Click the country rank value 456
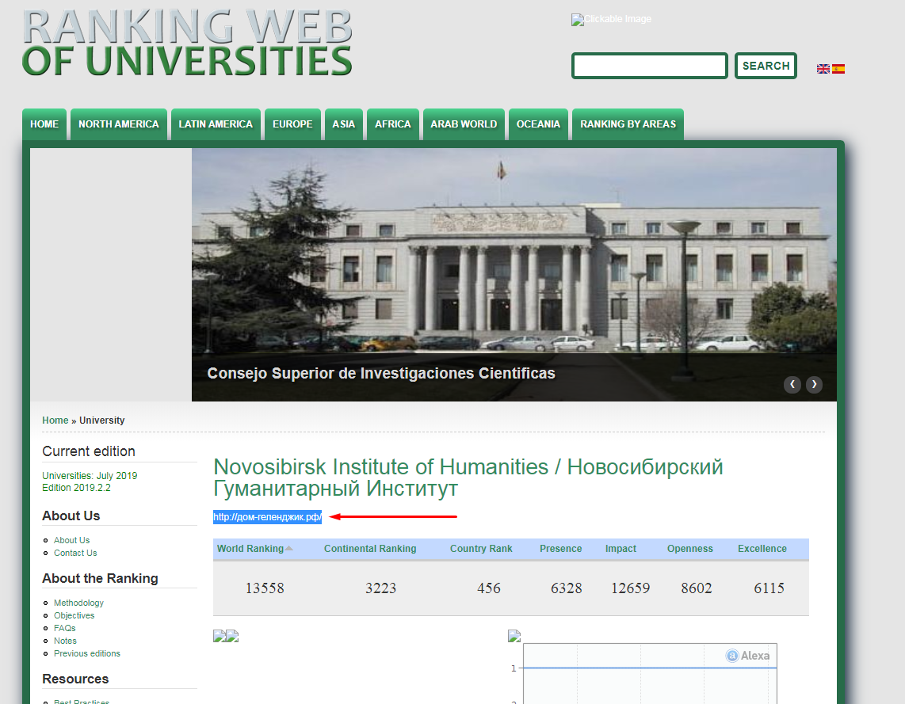Viewport: 905px width, 704px height. coord(489,588)
